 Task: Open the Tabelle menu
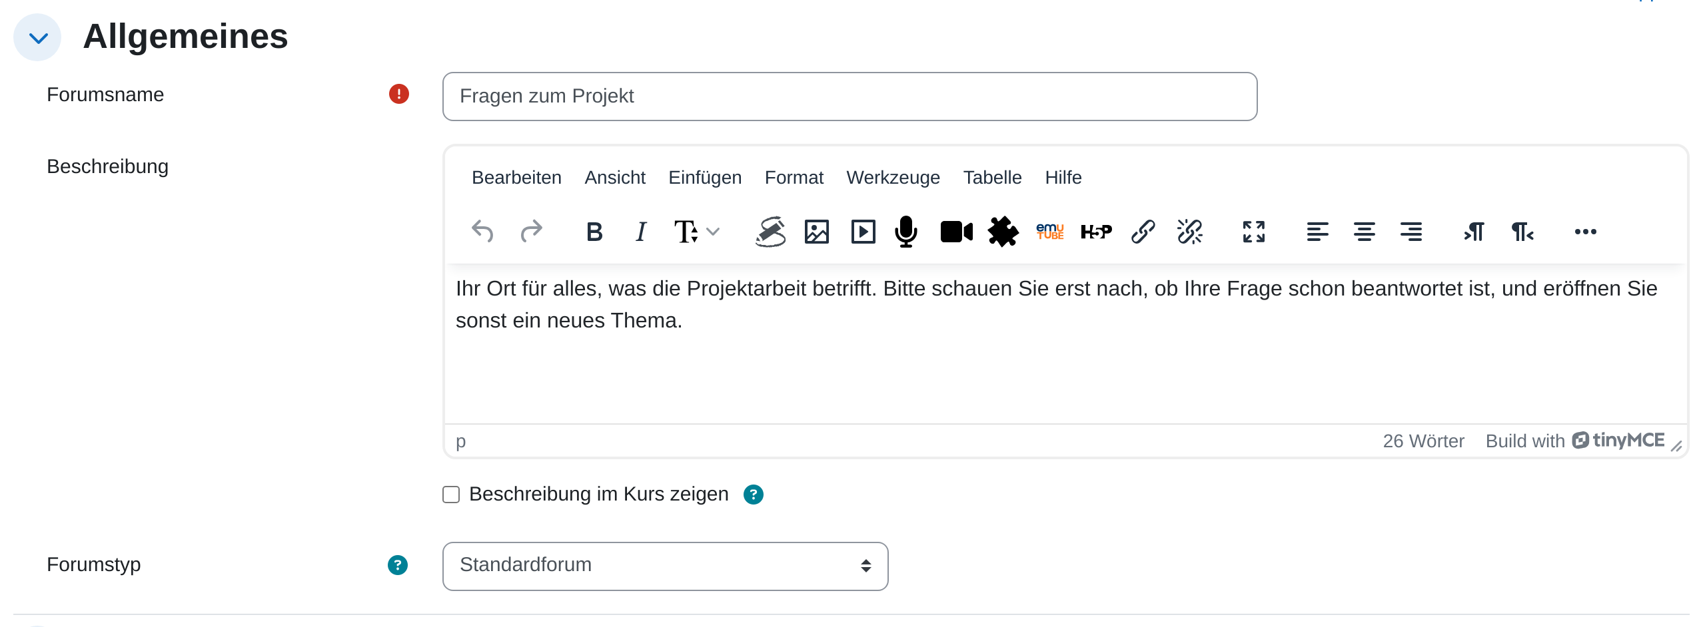[992, 178]
